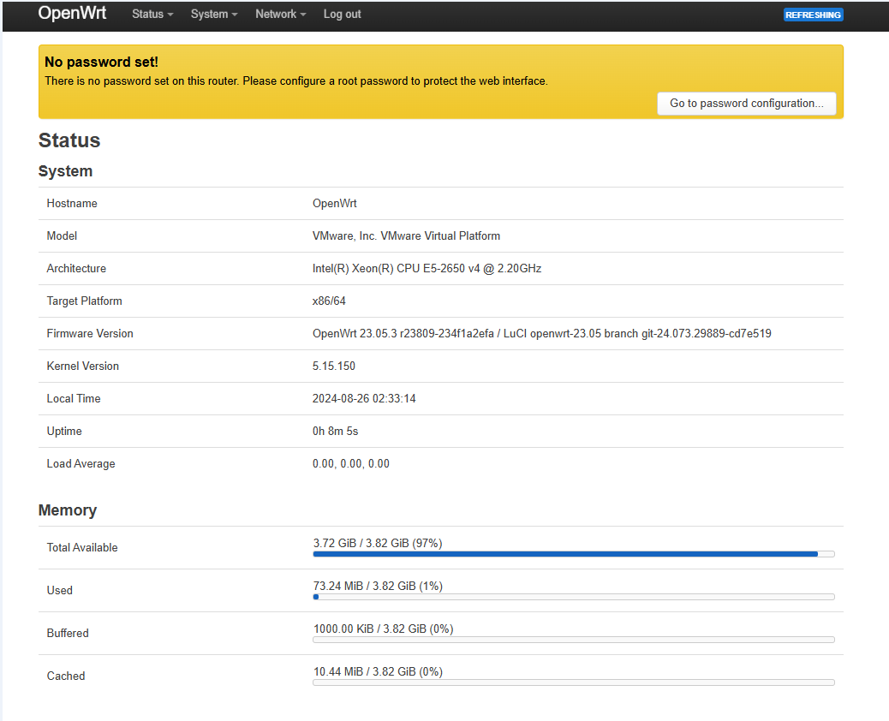Click the OpenWrt logo in the navbar
This screenshot has height=721, width=889.
pyautogui.click(x=72, y=13)
